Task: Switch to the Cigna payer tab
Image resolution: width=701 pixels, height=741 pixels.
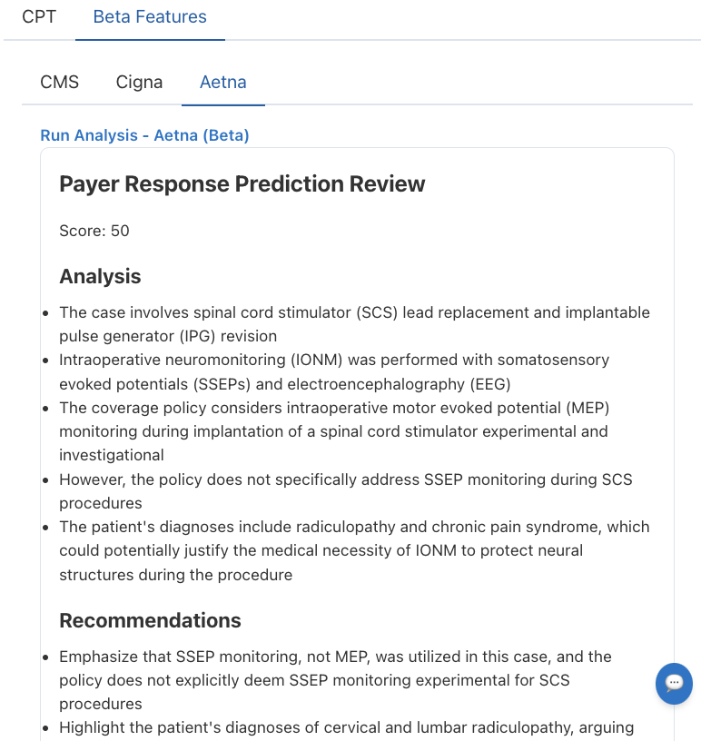Action: (140, 83)
